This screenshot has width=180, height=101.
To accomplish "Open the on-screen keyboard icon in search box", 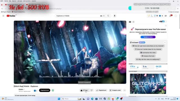I will point(101,16).
